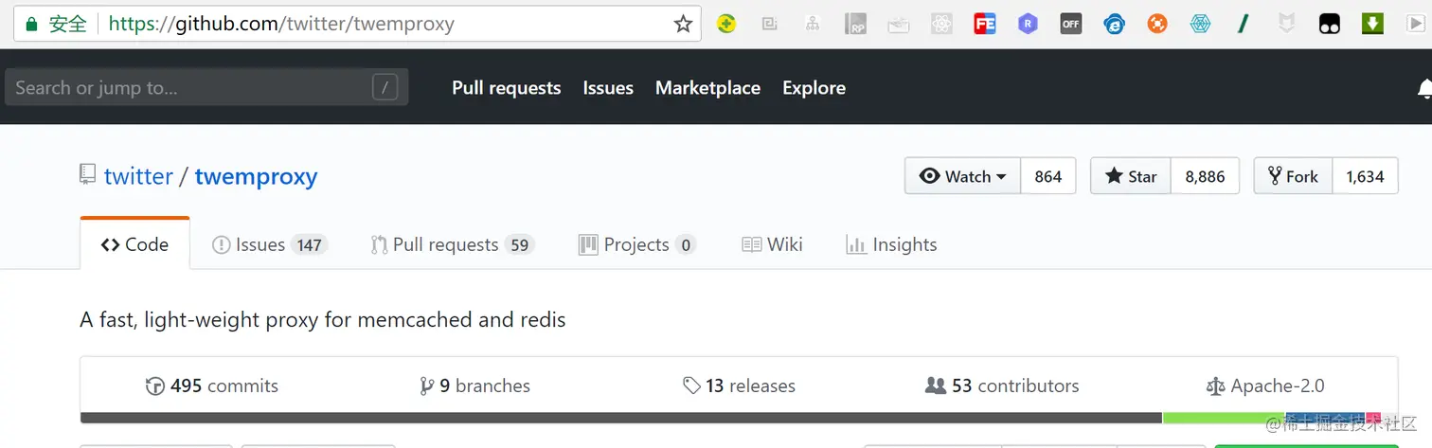Click the blue IE Tab extension icon
1432x448 pixels.
(x=1115, y=24)
